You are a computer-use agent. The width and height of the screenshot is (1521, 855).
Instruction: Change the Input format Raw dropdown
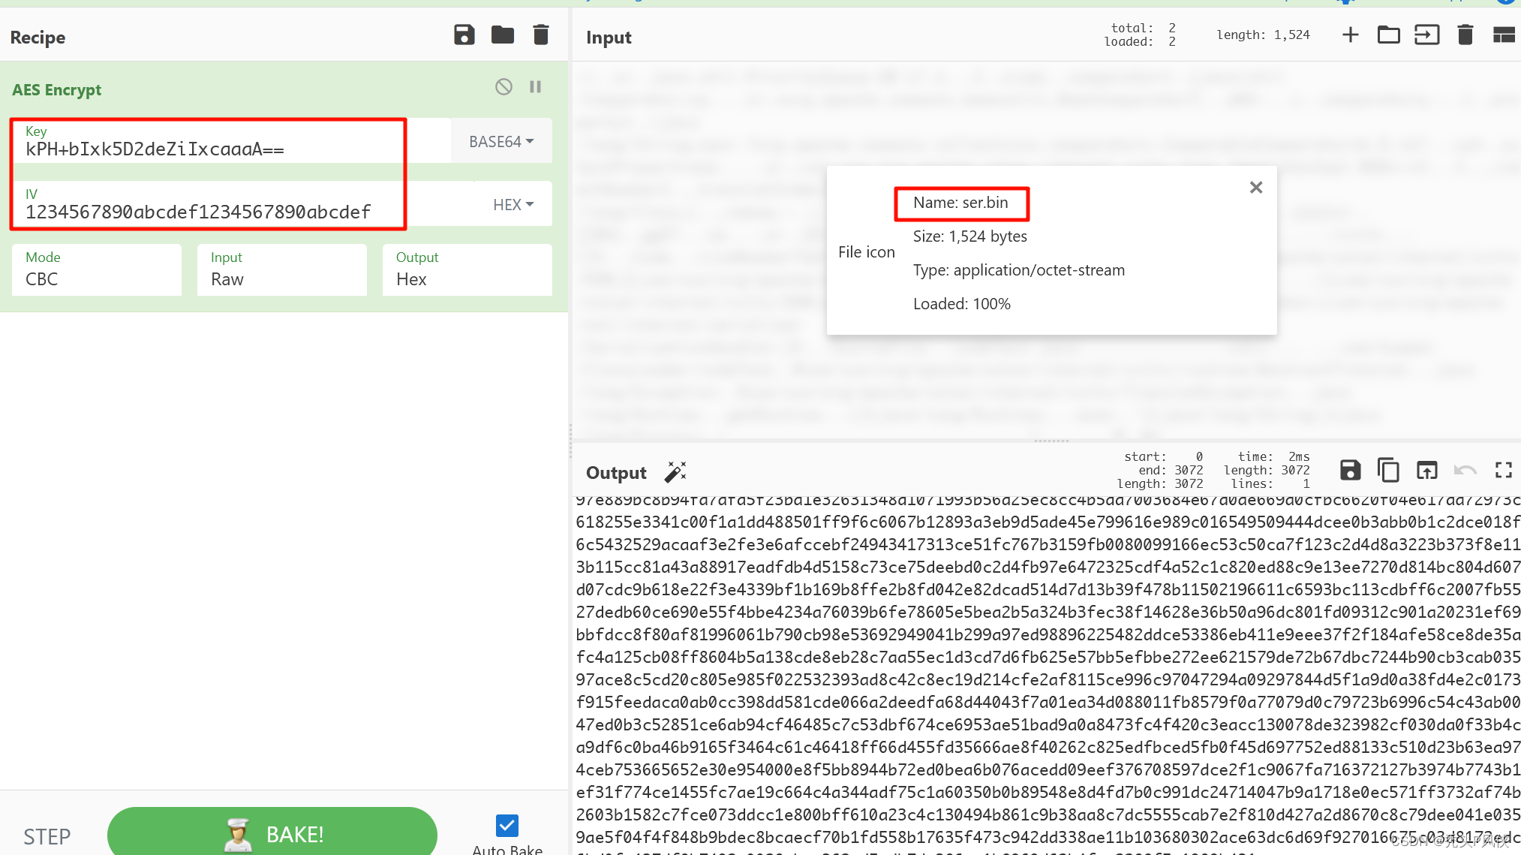coord(282,269)
